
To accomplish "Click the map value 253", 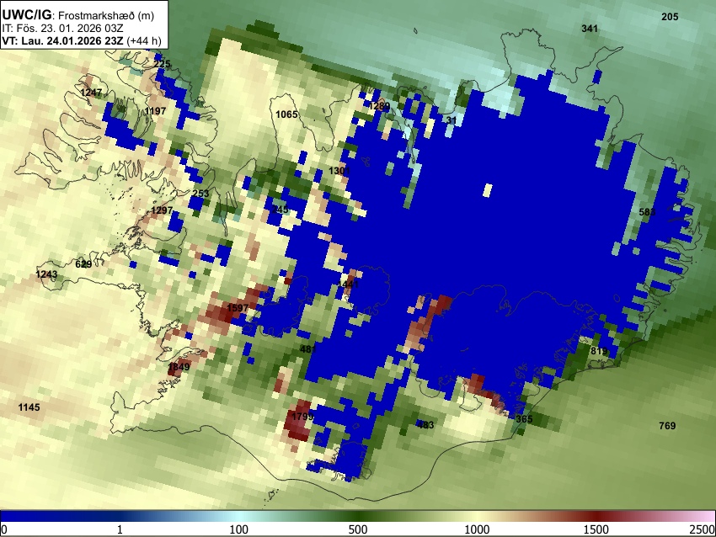I will 200,194.
